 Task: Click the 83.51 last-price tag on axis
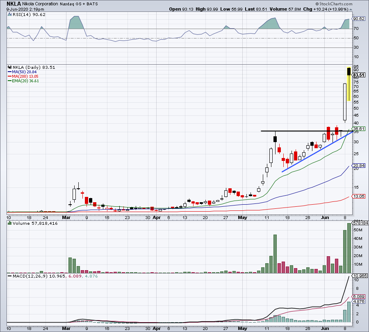359,75
